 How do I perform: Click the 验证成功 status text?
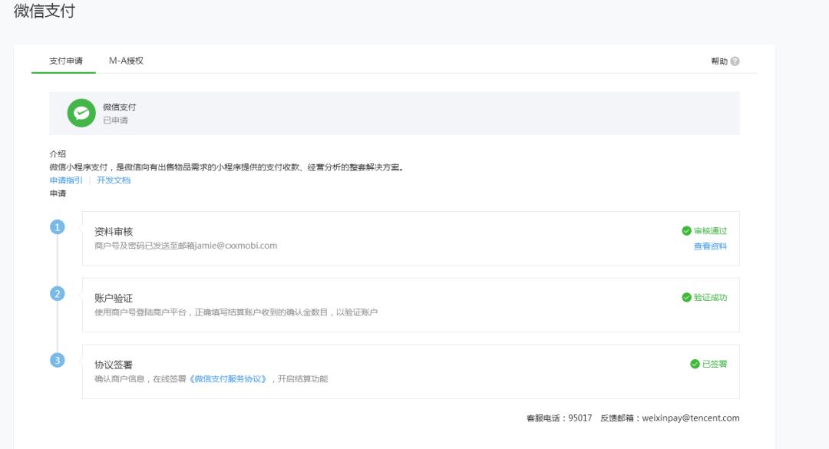710,297
